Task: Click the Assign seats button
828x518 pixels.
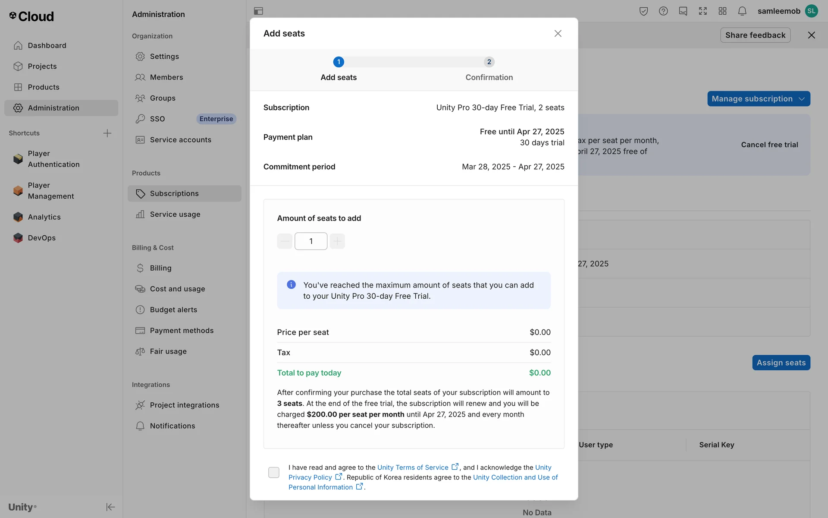Action: coord(781,363)
